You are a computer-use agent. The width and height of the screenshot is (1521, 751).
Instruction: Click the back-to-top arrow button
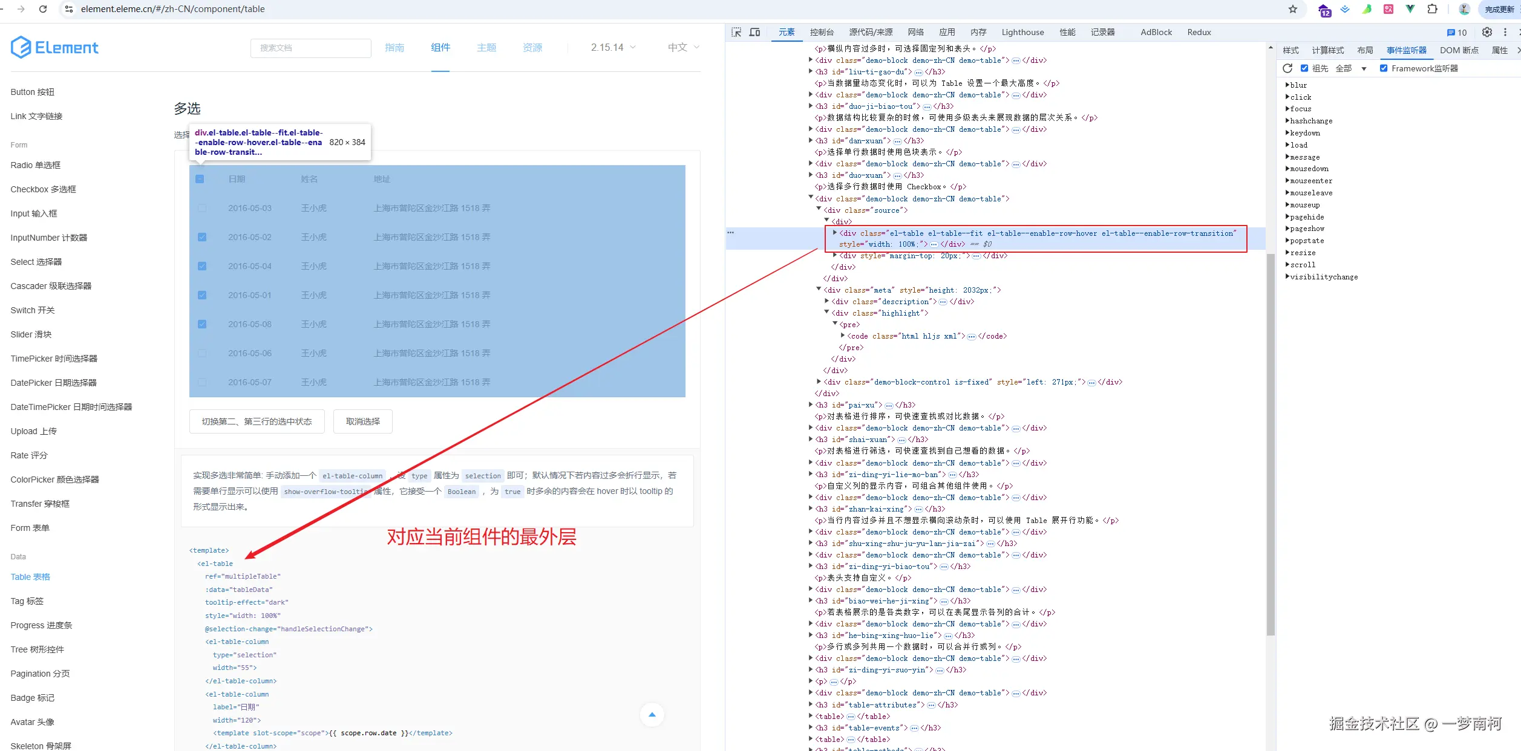[x=652, y=715]
